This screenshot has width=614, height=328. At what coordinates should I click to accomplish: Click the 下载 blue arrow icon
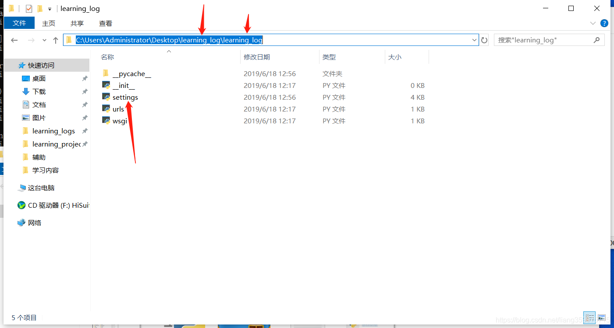25,91
